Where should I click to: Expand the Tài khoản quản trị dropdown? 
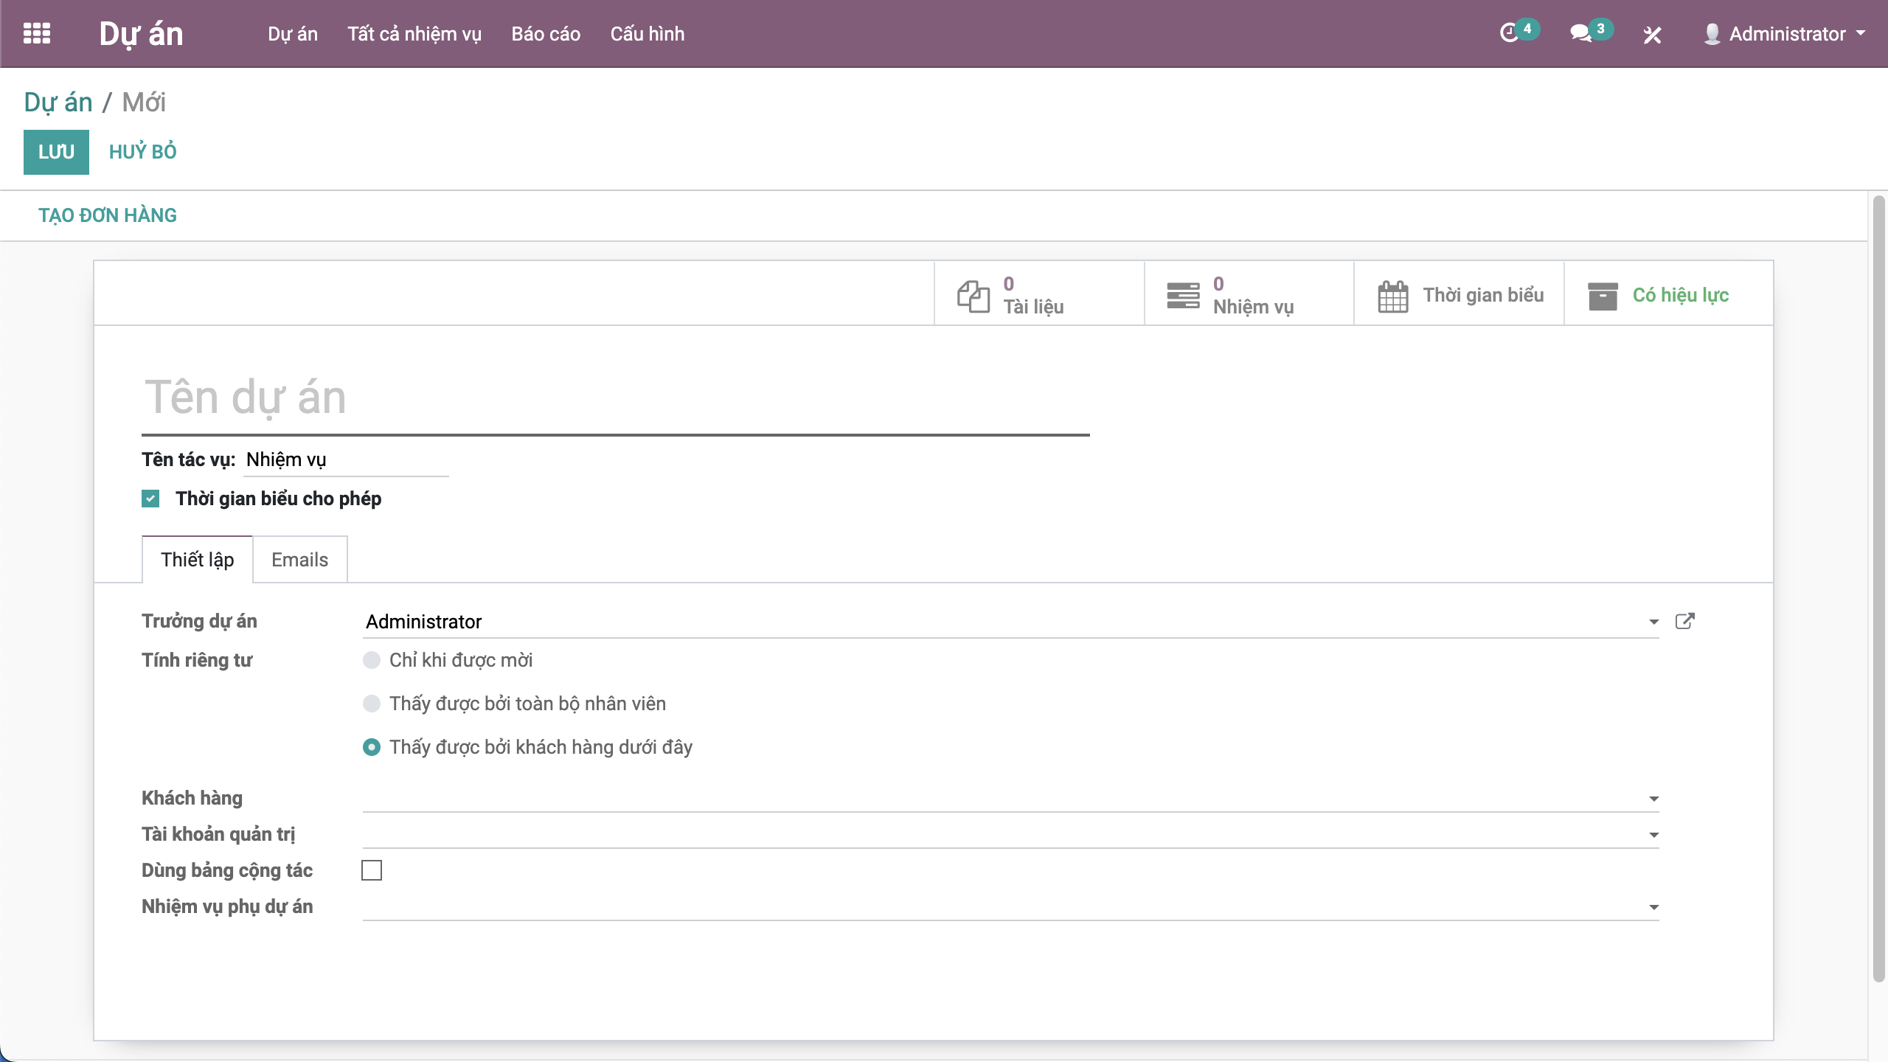click(1653, 835)
